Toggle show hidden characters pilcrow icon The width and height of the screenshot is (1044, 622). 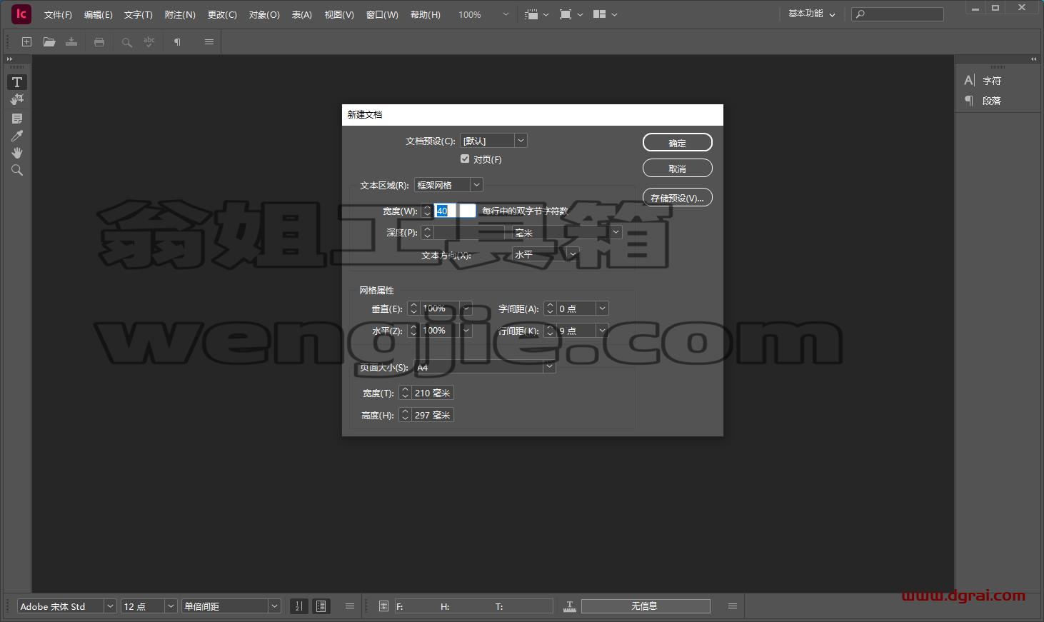177,42
